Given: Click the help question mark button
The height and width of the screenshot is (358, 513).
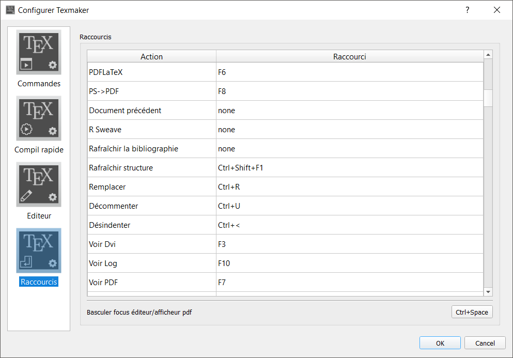Looking at the screenshot, I should (x=468, y=10).
